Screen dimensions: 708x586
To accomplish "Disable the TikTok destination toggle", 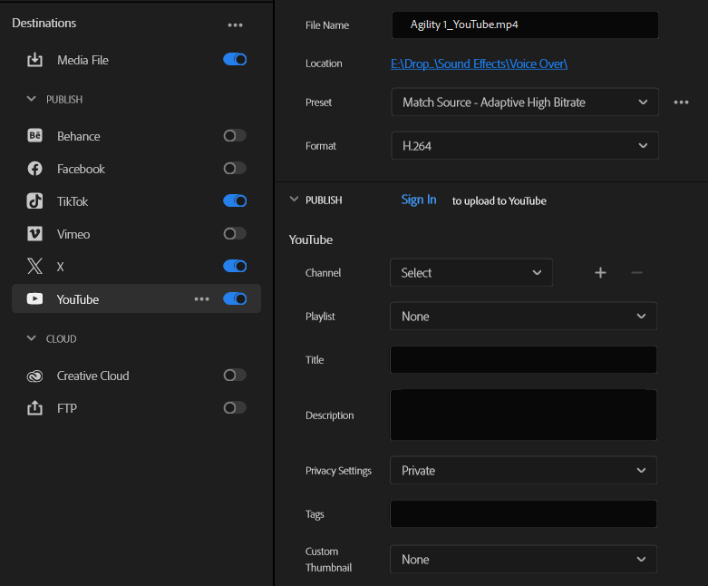I will pyautogui.click(x=235, y=200).
